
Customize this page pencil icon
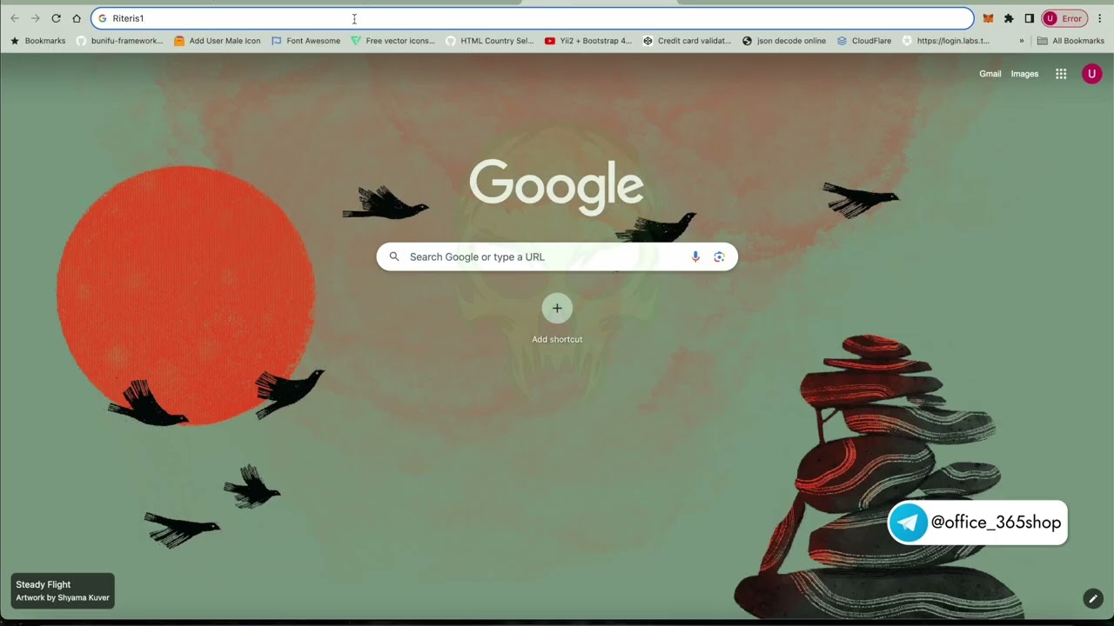[x=1093, y=598]
